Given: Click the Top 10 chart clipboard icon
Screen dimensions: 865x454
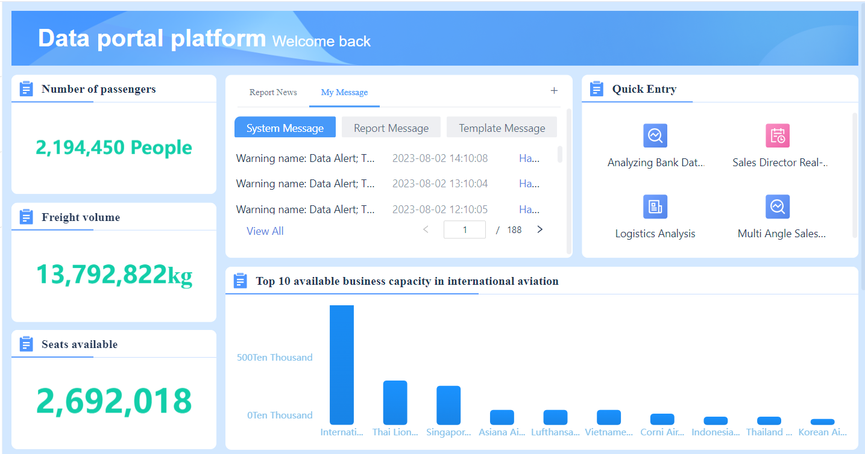Looking at the screenshot, I should click(x=240, y=281).
